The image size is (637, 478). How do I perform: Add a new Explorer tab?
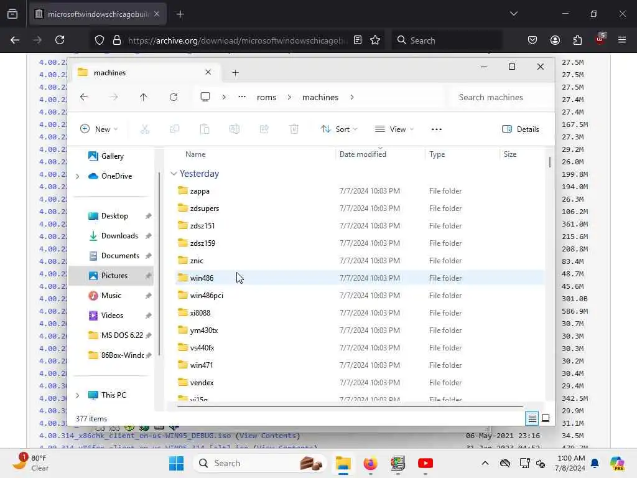point(236,73)
